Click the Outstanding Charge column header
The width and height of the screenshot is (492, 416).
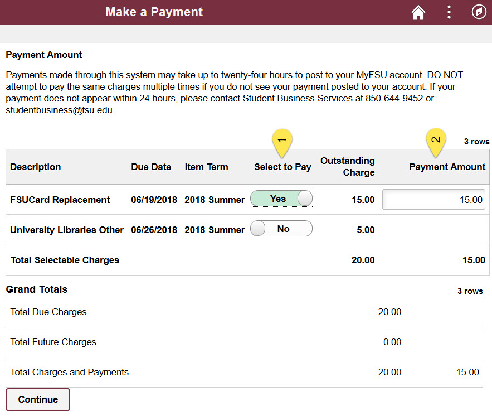[347, 166]
